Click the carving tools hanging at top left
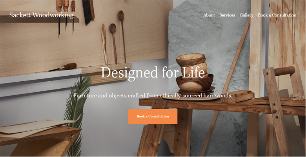Viewport: 306px width, 157px height. coord(66,18)
